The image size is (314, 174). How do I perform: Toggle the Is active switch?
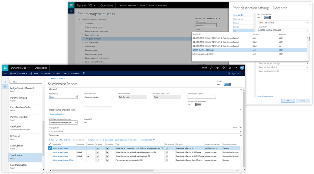tap(227, 84)
